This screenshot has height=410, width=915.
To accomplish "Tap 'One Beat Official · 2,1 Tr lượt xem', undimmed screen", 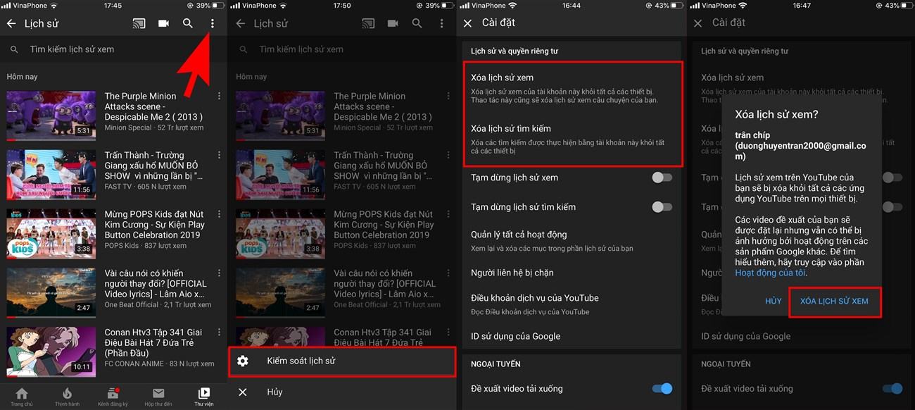I will pos(158,305).
